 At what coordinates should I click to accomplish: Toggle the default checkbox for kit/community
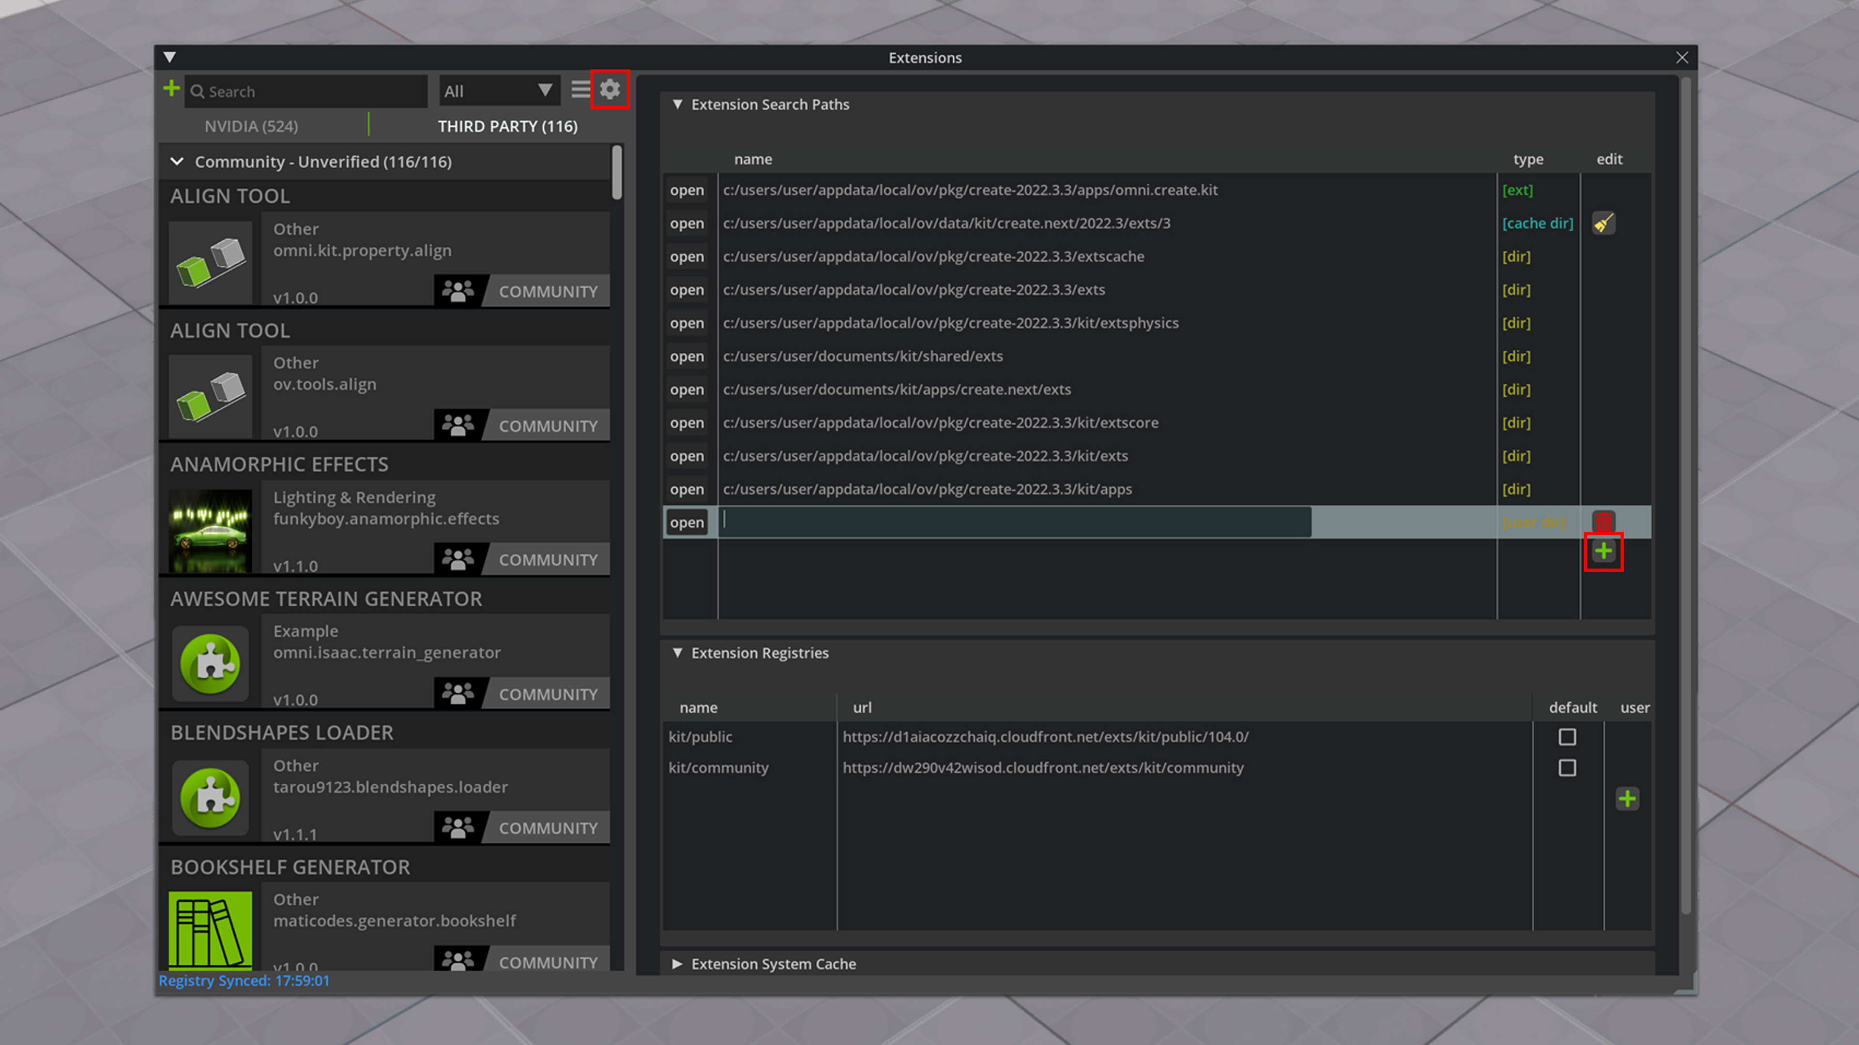point(1567,768)
